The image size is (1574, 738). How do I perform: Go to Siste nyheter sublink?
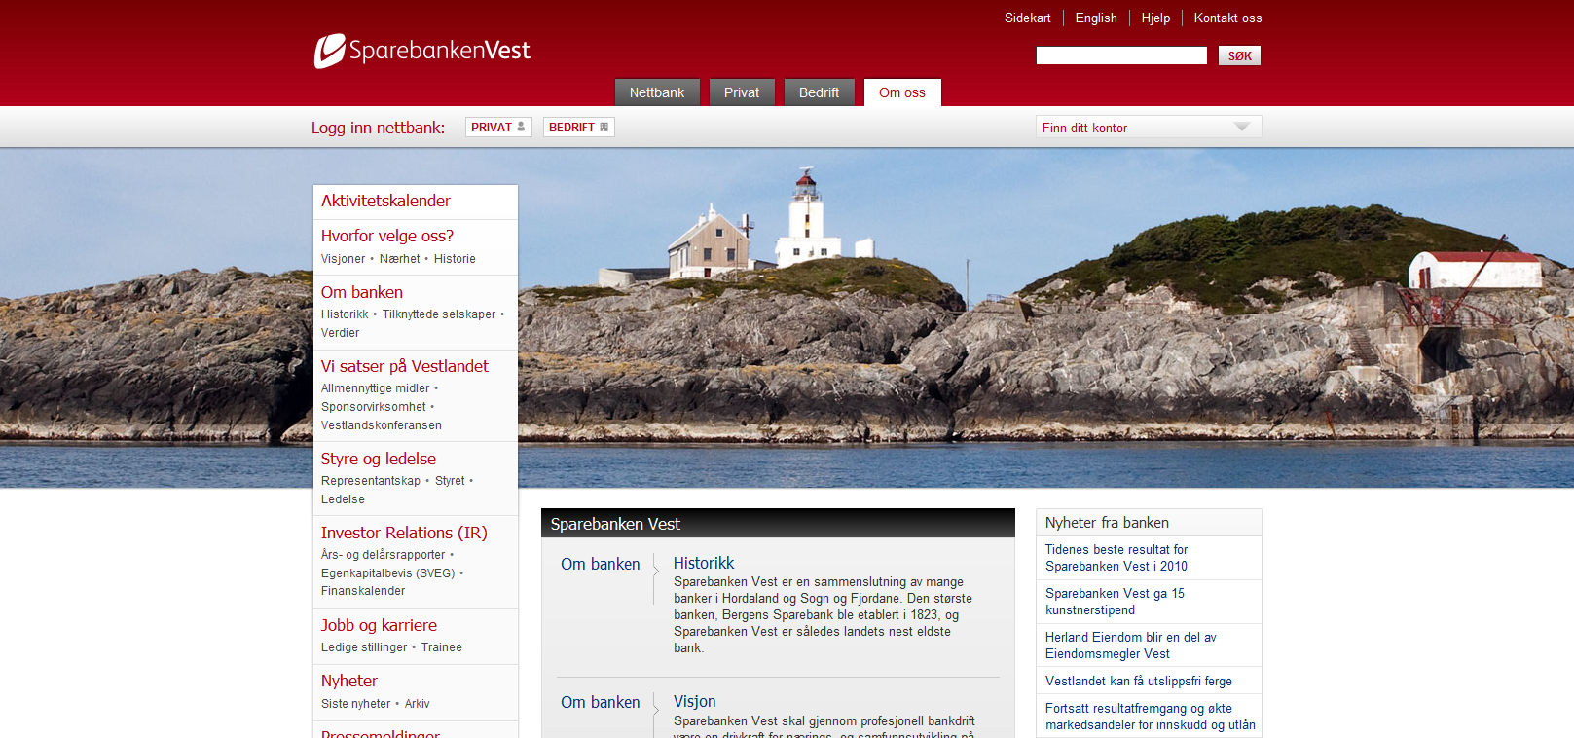coord(356,704)
